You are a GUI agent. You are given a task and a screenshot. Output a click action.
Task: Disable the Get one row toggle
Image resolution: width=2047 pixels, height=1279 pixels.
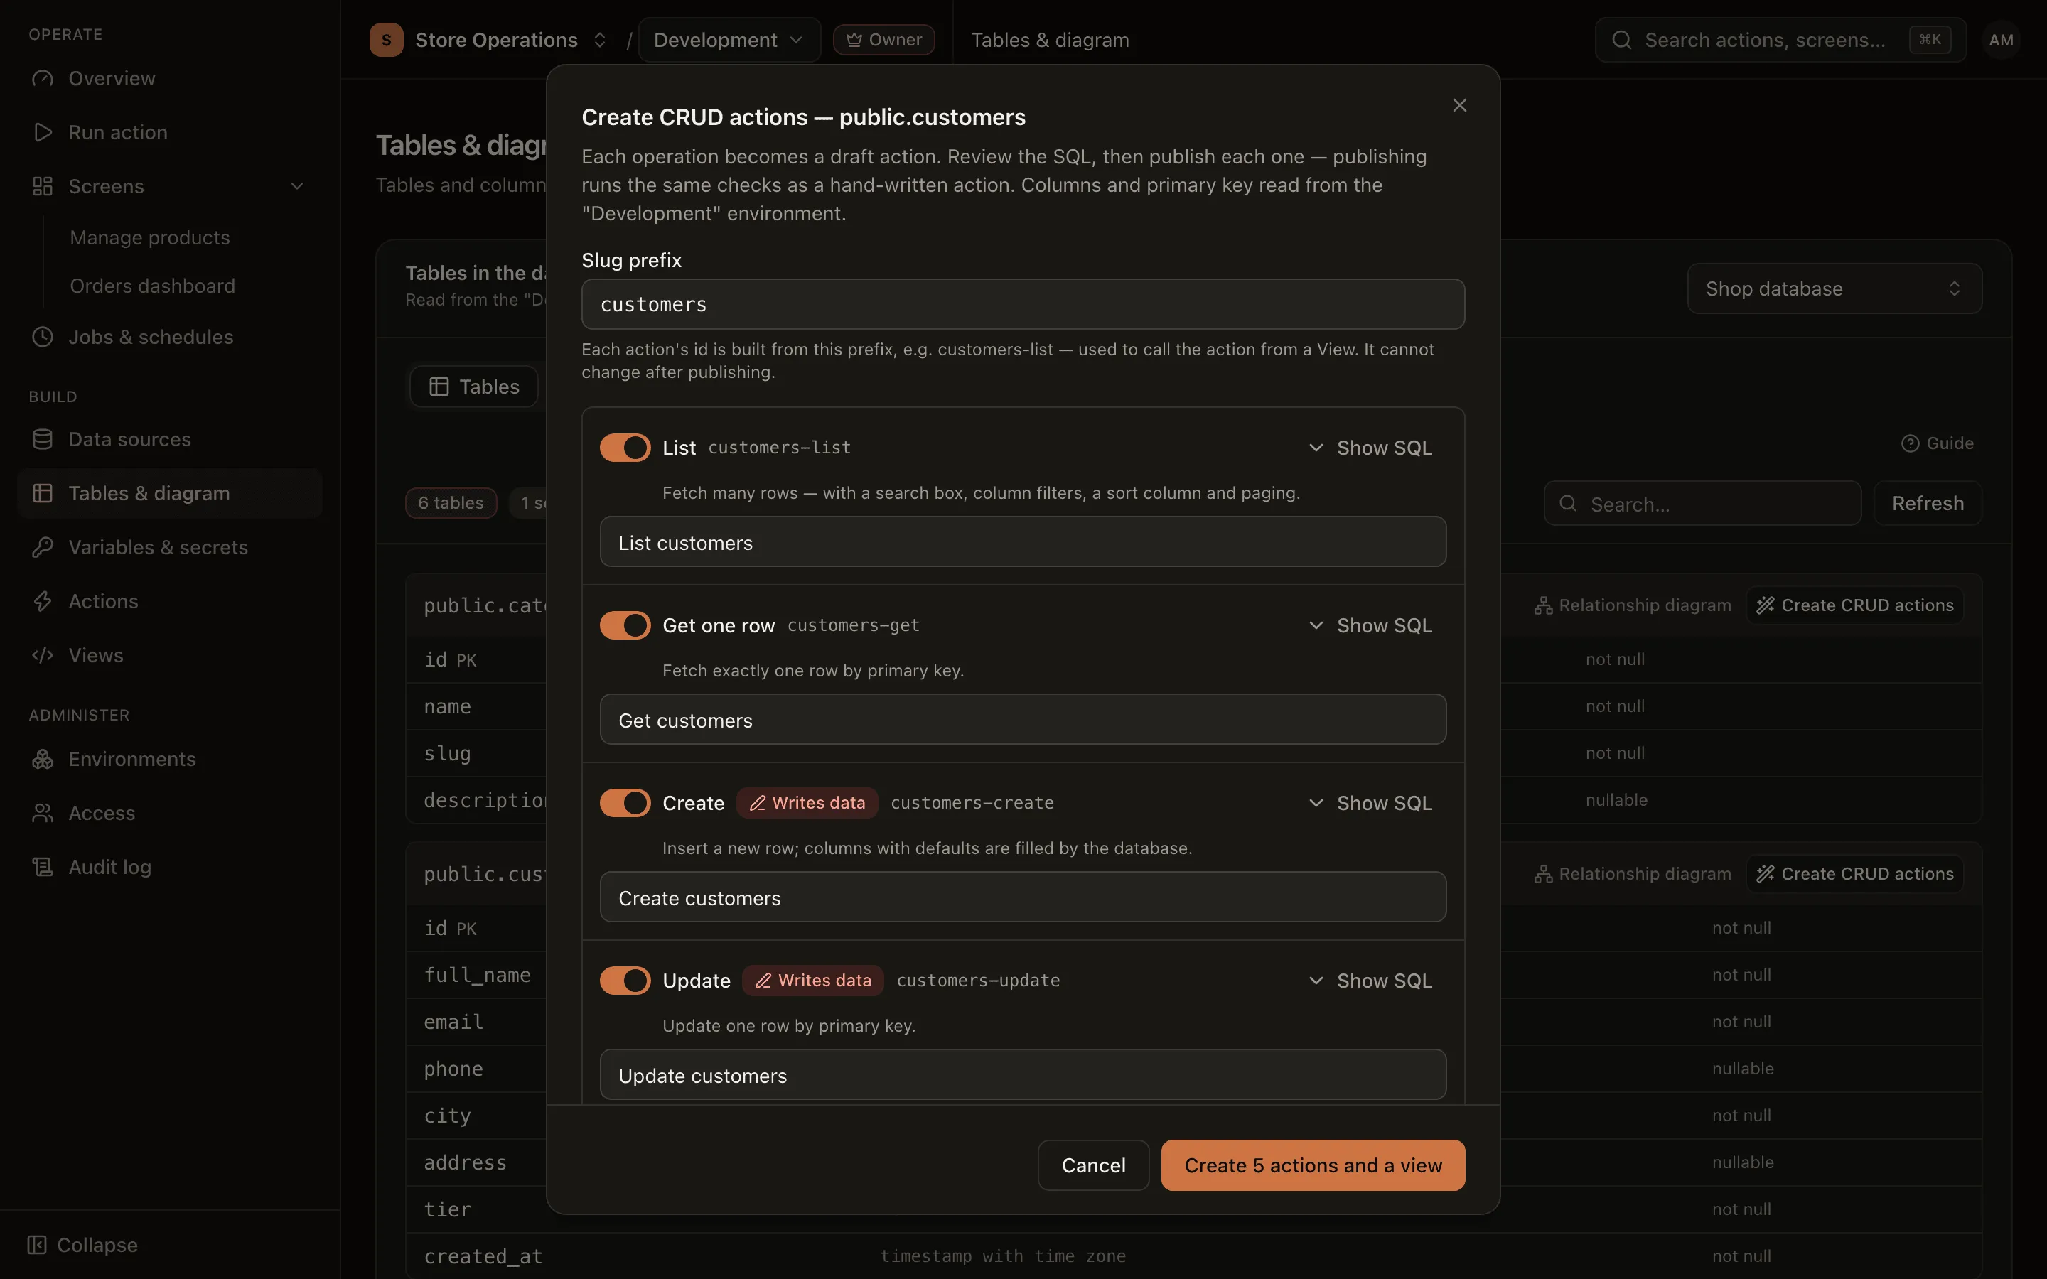point(625,625)
